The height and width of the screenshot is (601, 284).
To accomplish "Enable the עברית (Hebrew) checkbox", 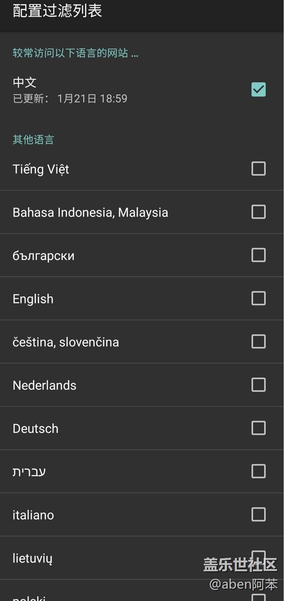I will (258, 471).
